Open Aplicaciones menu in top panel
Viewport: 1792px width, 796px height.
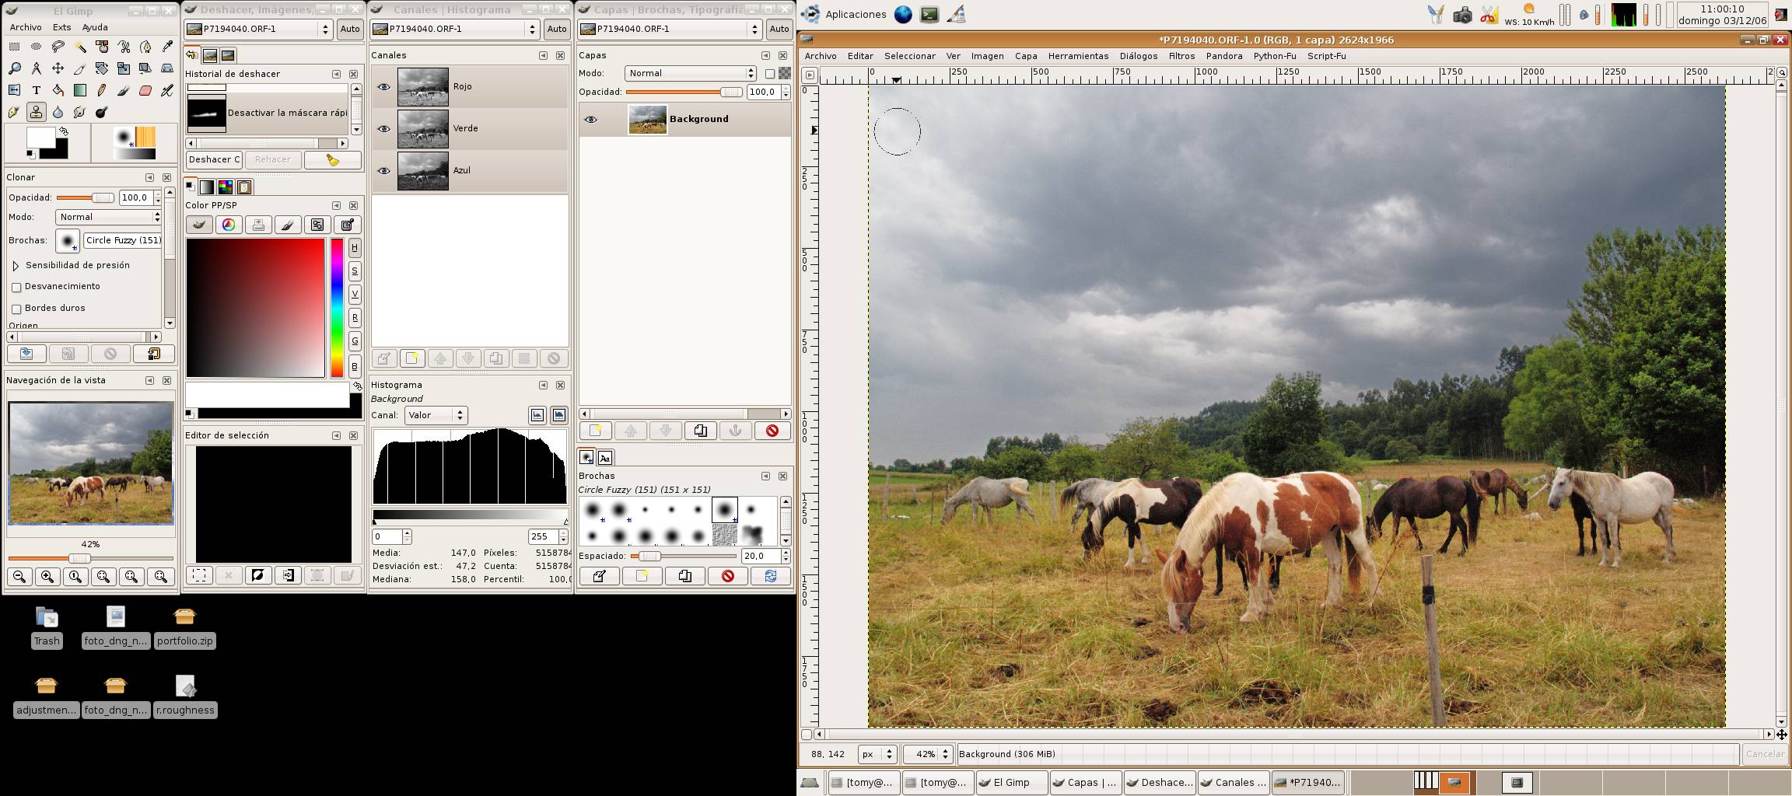tap(845, 14)
